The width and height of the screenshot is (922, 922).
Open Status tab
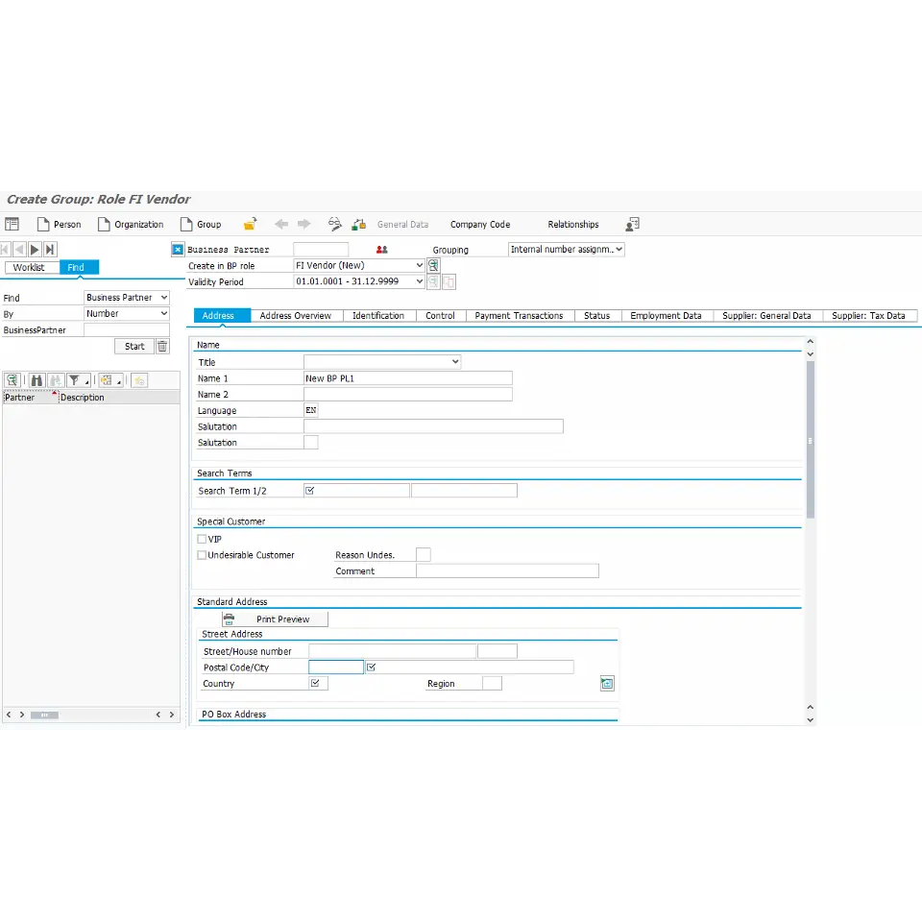pos(596,316)
